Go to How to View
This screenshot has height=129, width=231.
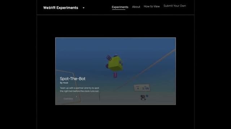(x=152, y=6)
